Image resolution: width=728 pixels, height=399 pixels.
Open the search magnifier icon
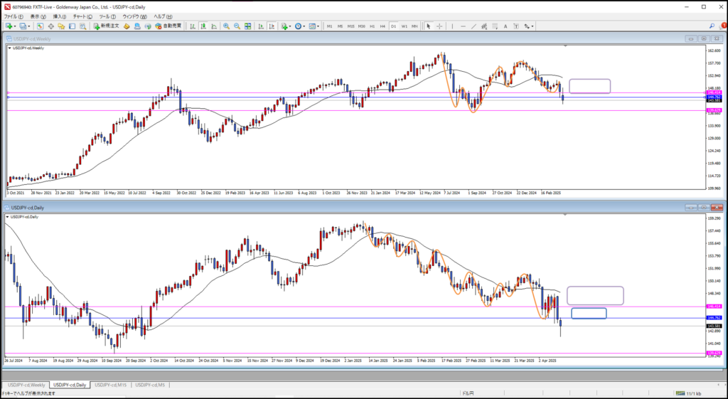712,26
